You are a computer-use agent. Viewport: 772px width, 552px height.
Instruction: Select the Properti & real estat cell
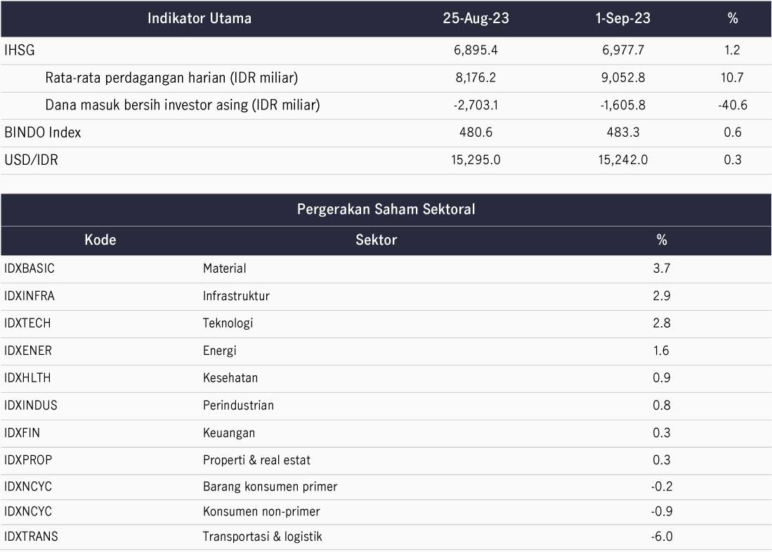click(x=256, y=461)
